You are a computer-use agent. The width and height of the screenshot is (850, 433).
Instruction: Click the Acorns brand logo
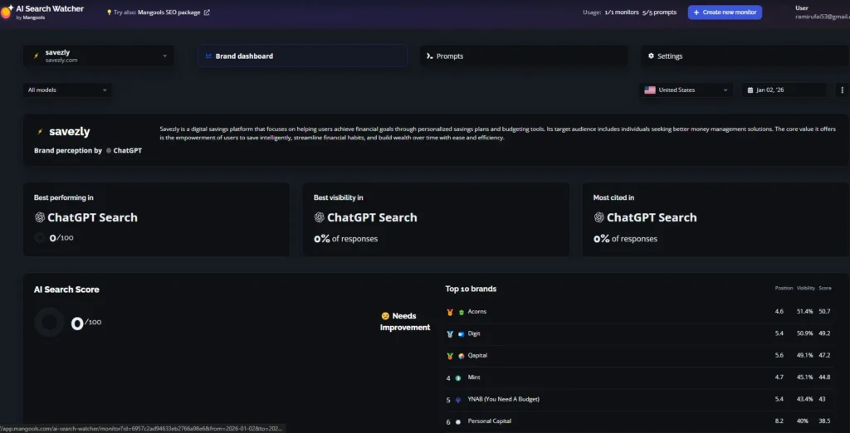click(462, 312)
